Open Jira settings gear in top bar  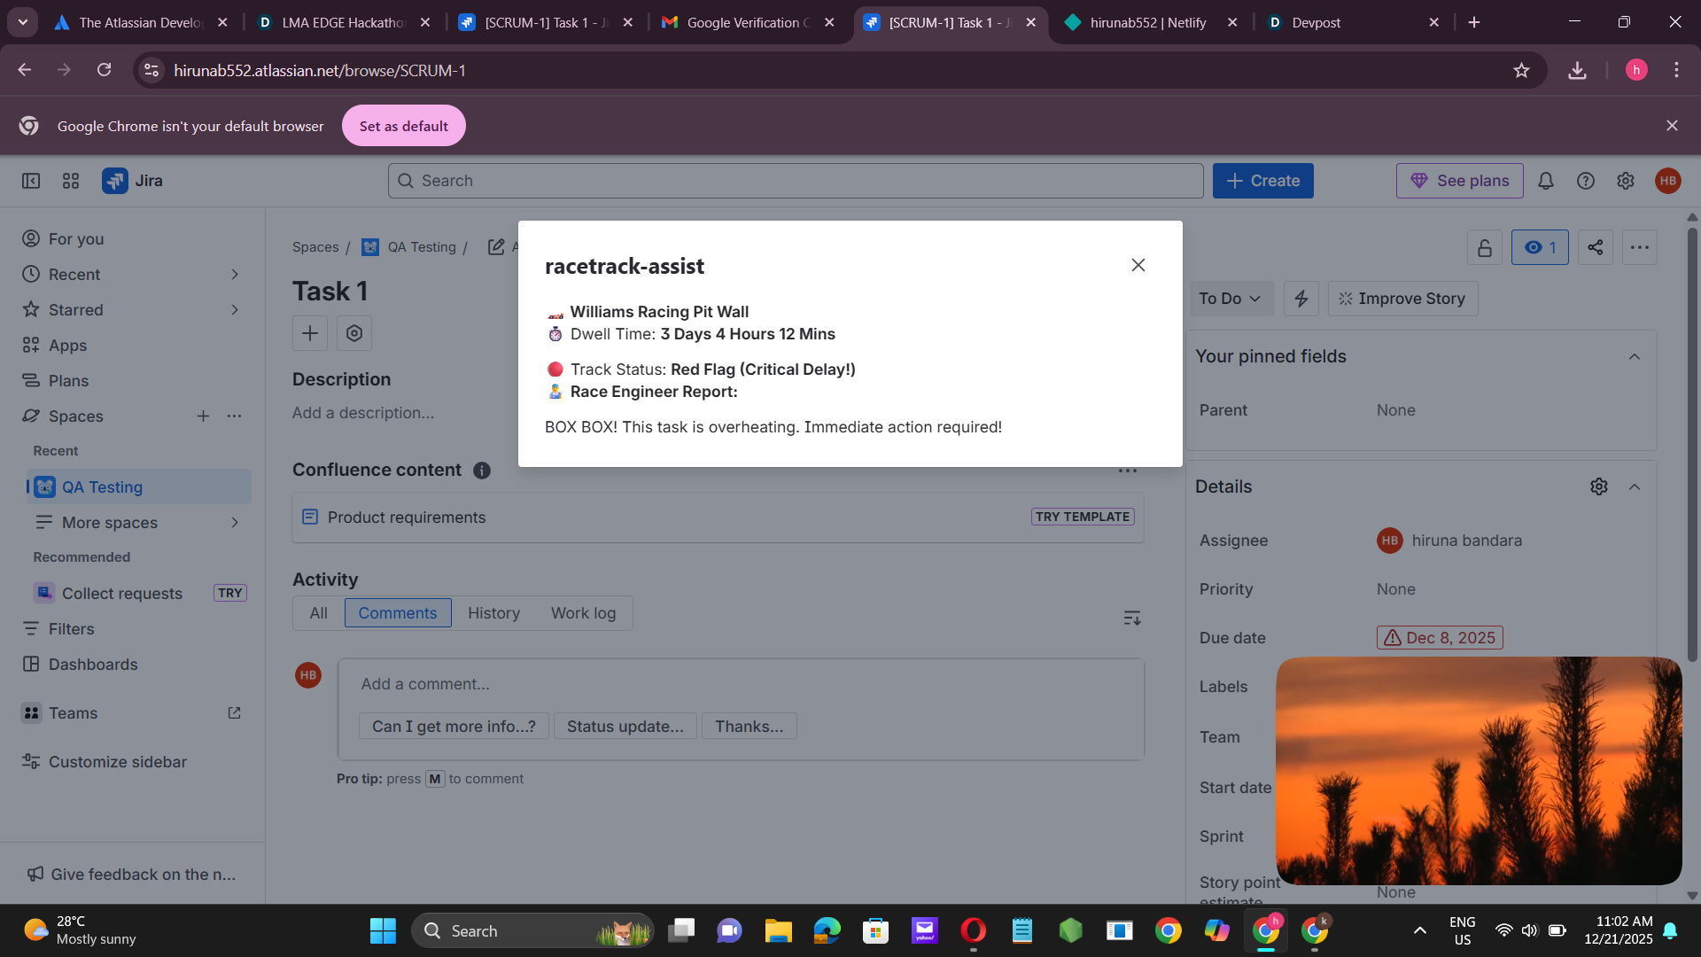[x=1625, y=181]
